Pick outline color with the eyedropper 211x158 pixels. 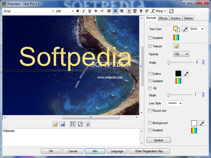(x=186, y=74)
